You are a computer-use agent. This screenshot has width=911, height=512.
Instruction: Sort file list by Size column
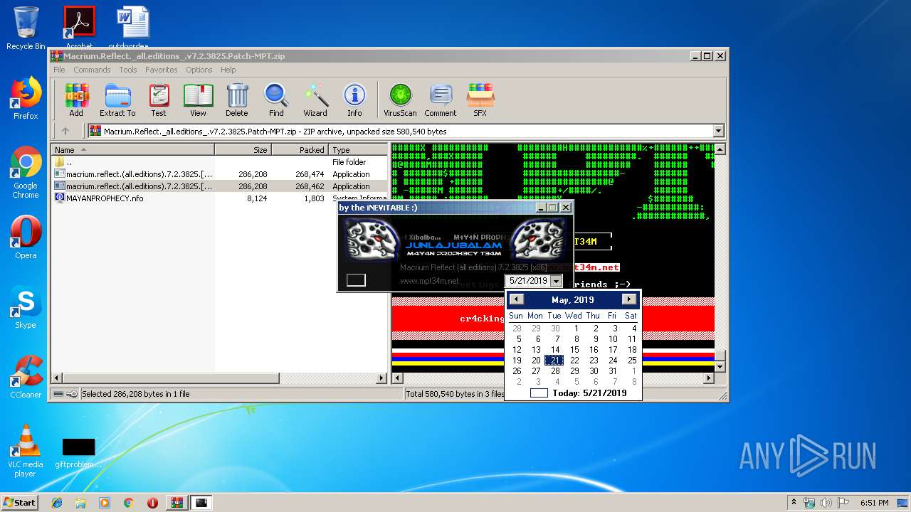[x=243, y=150]
